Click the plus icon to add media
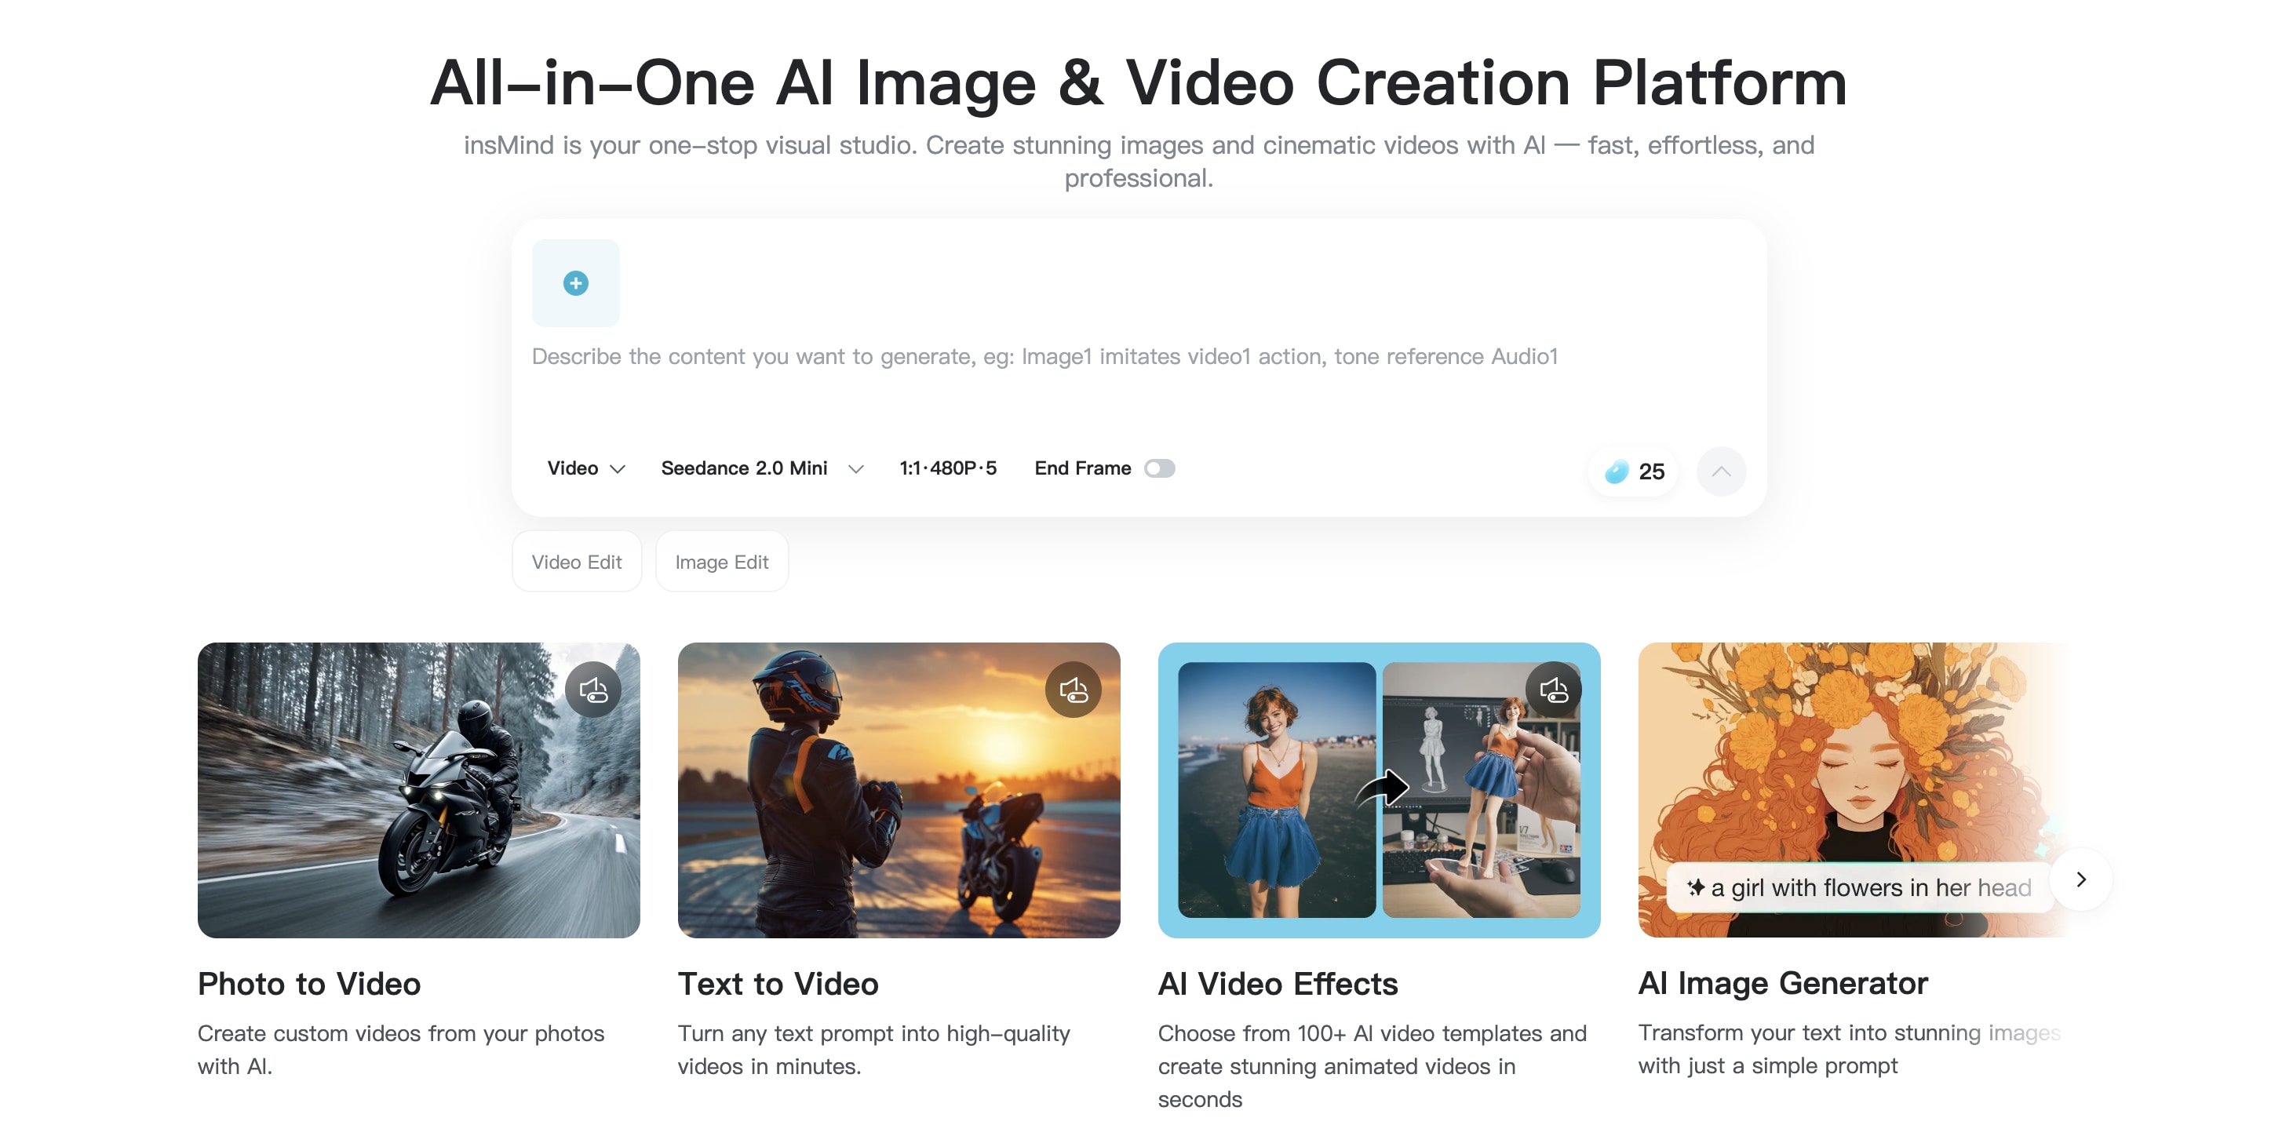This screenshot has width=2293, height=1136. click(576, 283)
